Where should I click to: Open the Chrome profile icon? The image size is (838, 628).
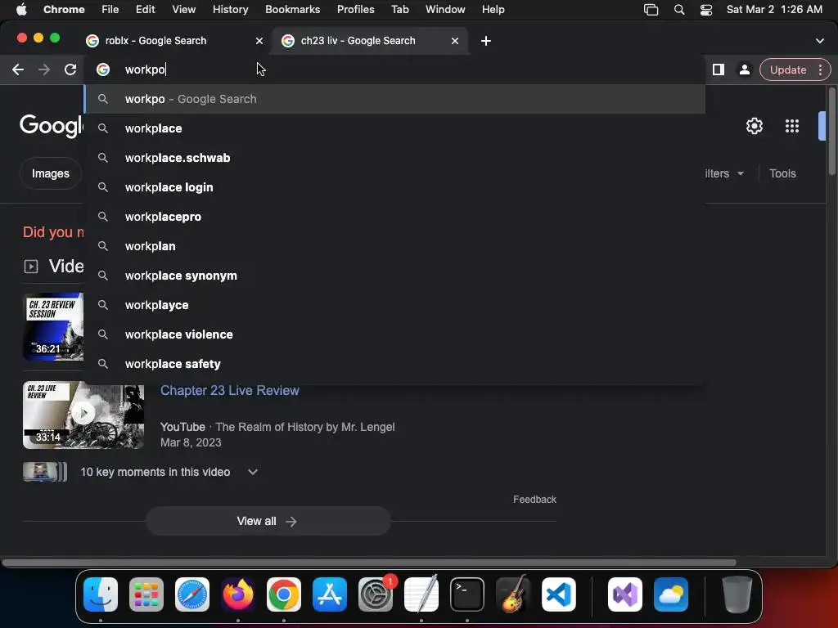[744, 70]
